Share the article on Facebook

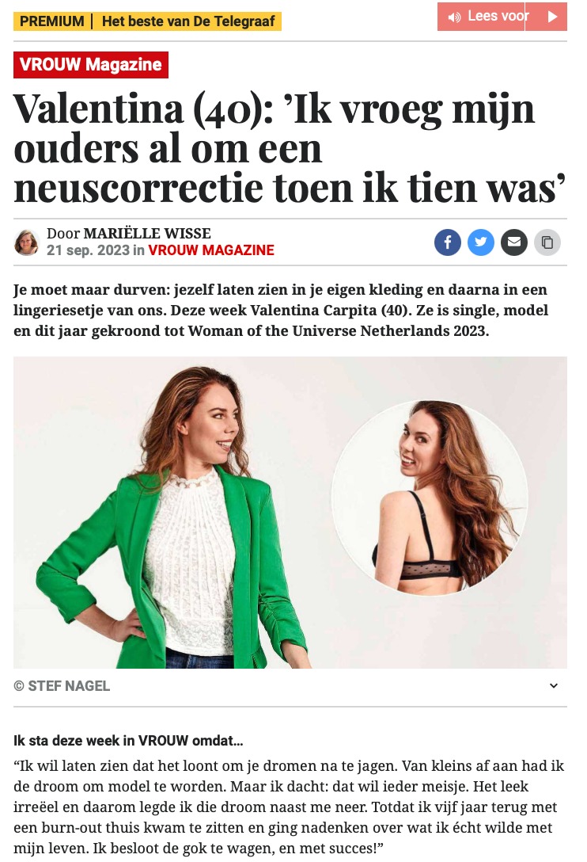(x=448, y=242)
